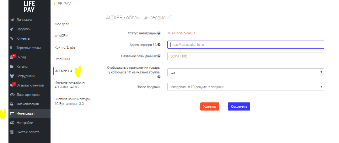The image size is (339, 143).
Task: Click the Счета и оплата calculator icon
Action: pyautogui.click(x=12, y=132)
